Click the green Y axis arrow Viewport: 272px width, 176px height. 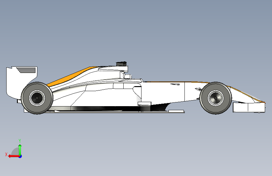pyautogui.click(x=20, y=150)
